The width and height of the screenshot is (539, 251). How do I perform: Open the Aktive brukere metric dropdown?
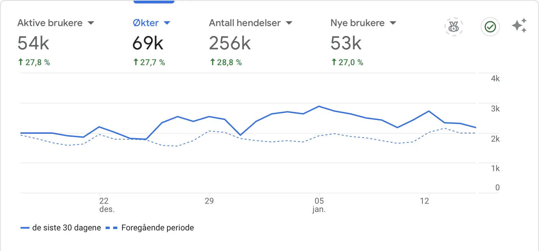(x=91, y=23)
